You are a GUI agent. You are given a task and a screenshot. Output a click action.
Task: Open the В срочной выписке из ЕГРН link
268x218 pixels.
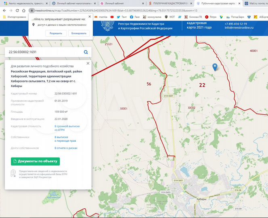67,128
